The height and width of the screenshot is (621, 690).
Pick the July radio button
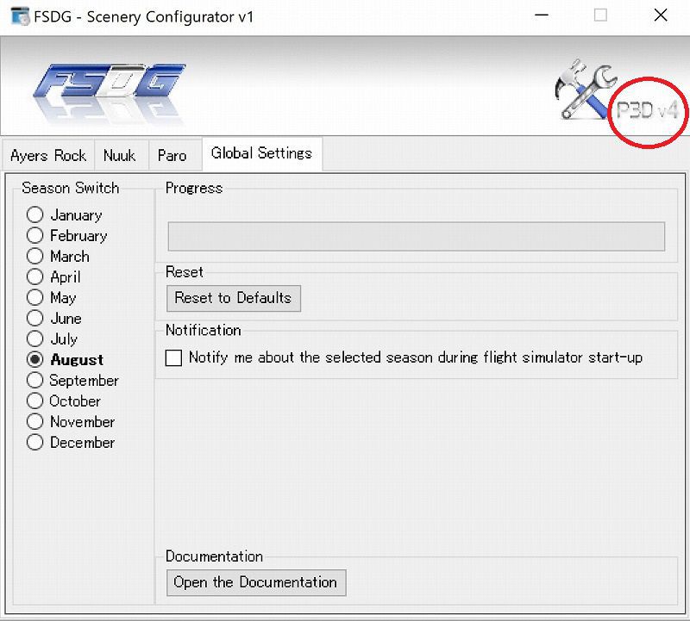coord(34,338)
